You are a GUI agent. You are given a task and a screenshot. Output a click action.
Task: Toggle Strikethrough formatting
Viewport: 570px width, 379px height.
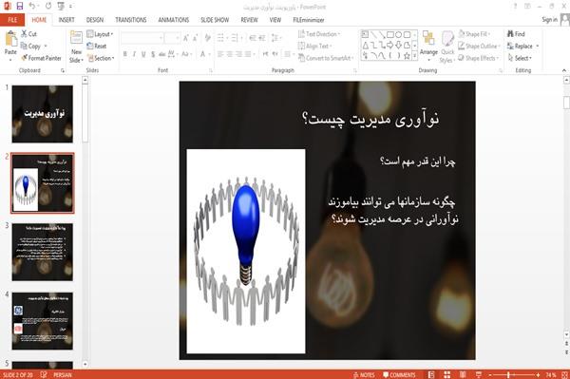161,54
